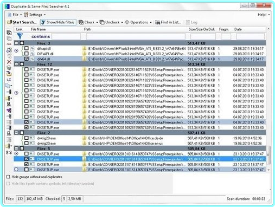This screenshot has height=207, width=275.
Task: Click the Date column header
Action: (x=238, y=29)
